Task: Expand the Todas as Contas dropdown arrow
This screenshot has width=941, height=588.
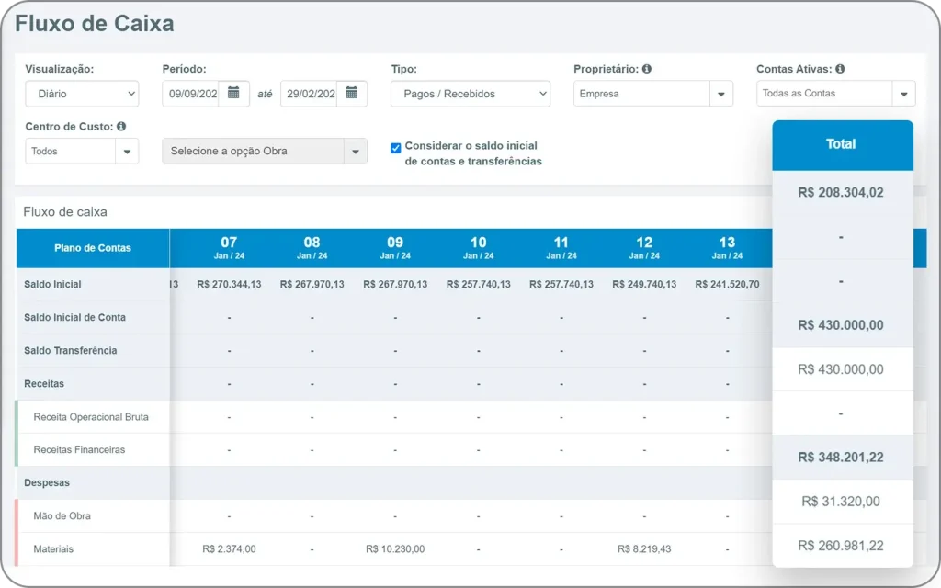Action: (904, 94)
